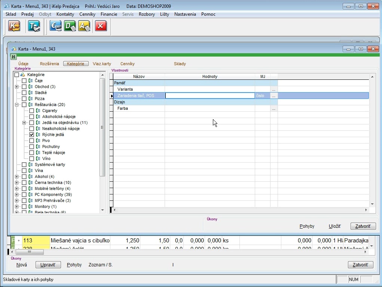Click ellipsis button in Farba row
Screen dimensions: 382x287
point(274,109)
